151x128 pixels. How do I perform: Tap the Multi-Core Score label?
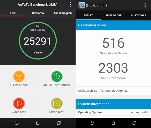(113, 78)
